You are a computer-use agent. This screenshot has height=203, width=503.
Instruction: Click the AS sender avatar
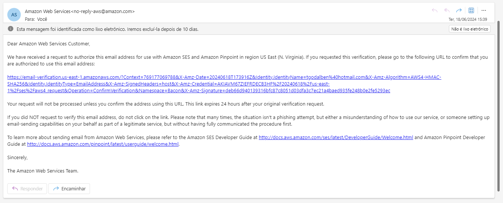point(14,14)
